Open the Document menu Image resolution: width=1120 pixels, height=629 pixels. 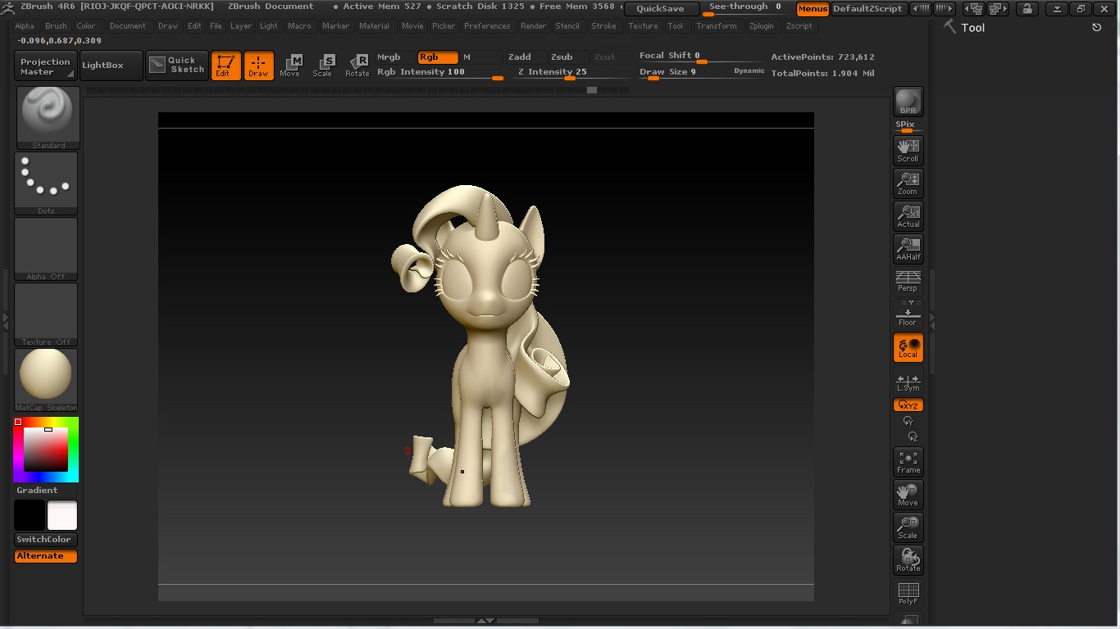[128, 26]
